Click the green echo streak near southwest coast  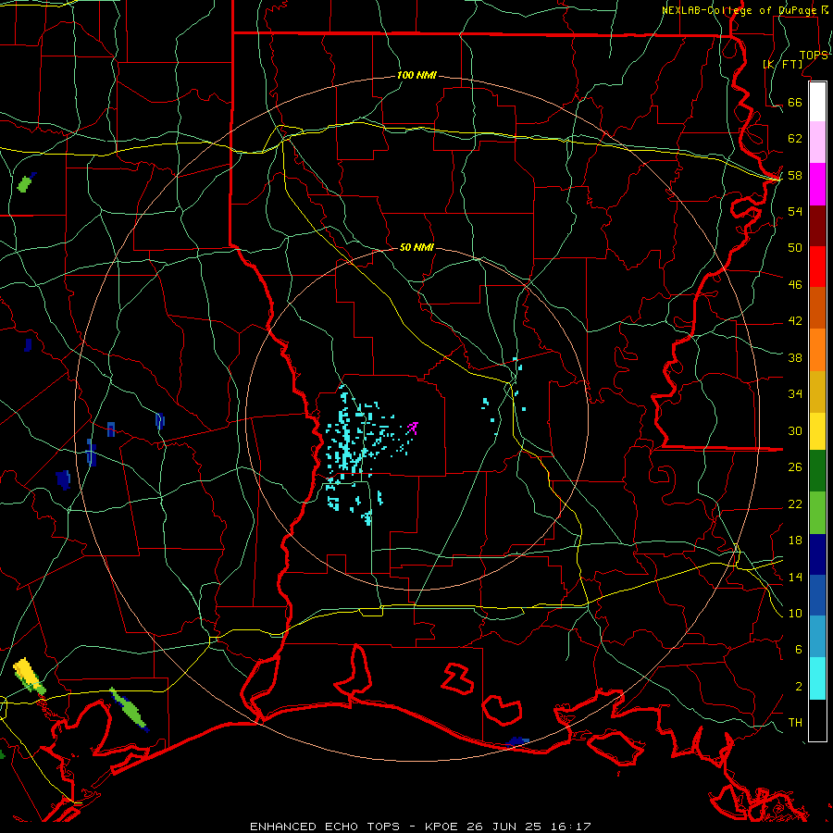click(129, 709)
